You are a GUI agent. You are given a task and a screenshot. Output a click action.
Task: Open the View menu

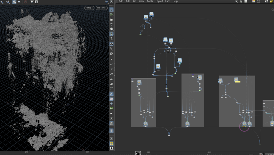tap(141, 1)
